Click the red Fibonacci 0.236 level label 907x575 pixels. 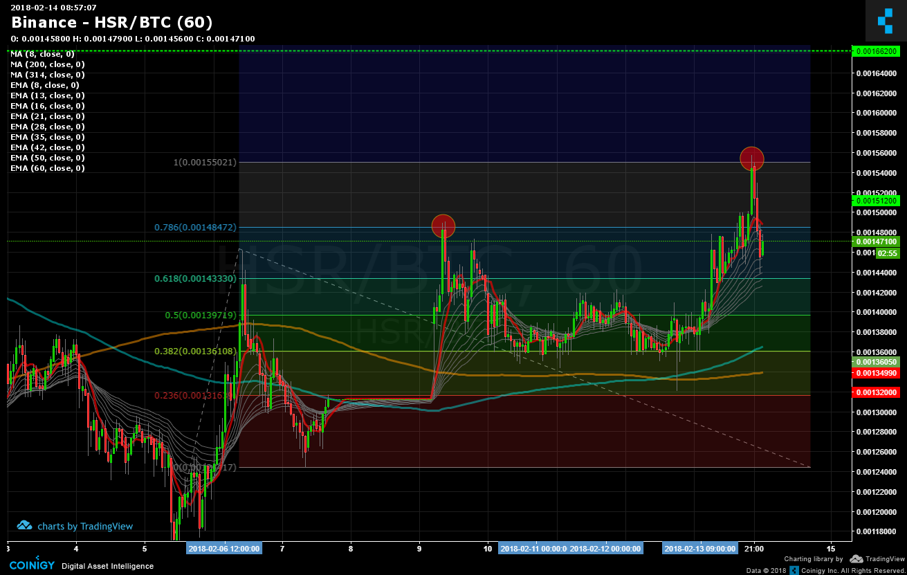tap(196, 395)
